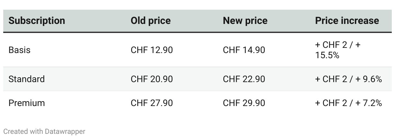Select the Premium subscription cell
Screen dimensions: 395x139
[x=27, y=103]
